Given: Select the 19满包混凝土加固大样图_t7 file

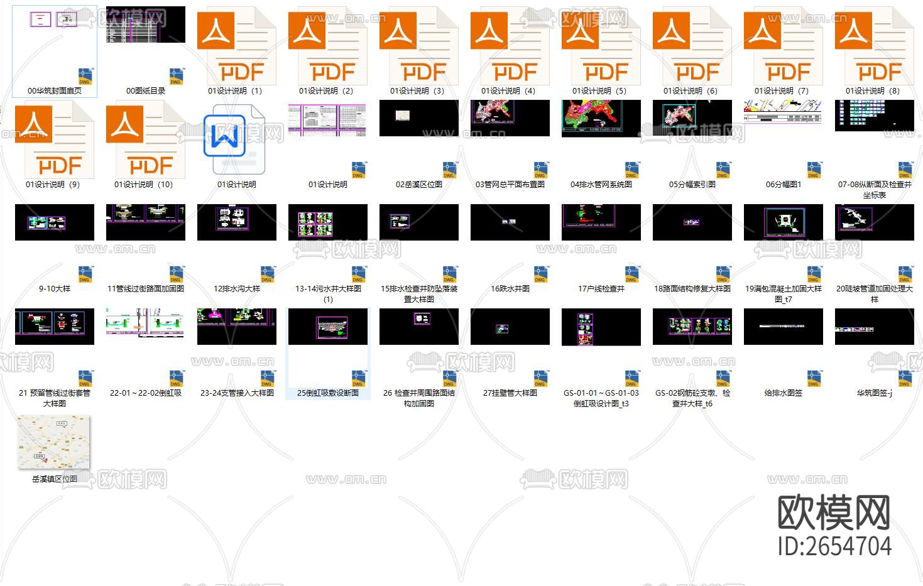Looking at the screenshot, I should pos(784,254).
